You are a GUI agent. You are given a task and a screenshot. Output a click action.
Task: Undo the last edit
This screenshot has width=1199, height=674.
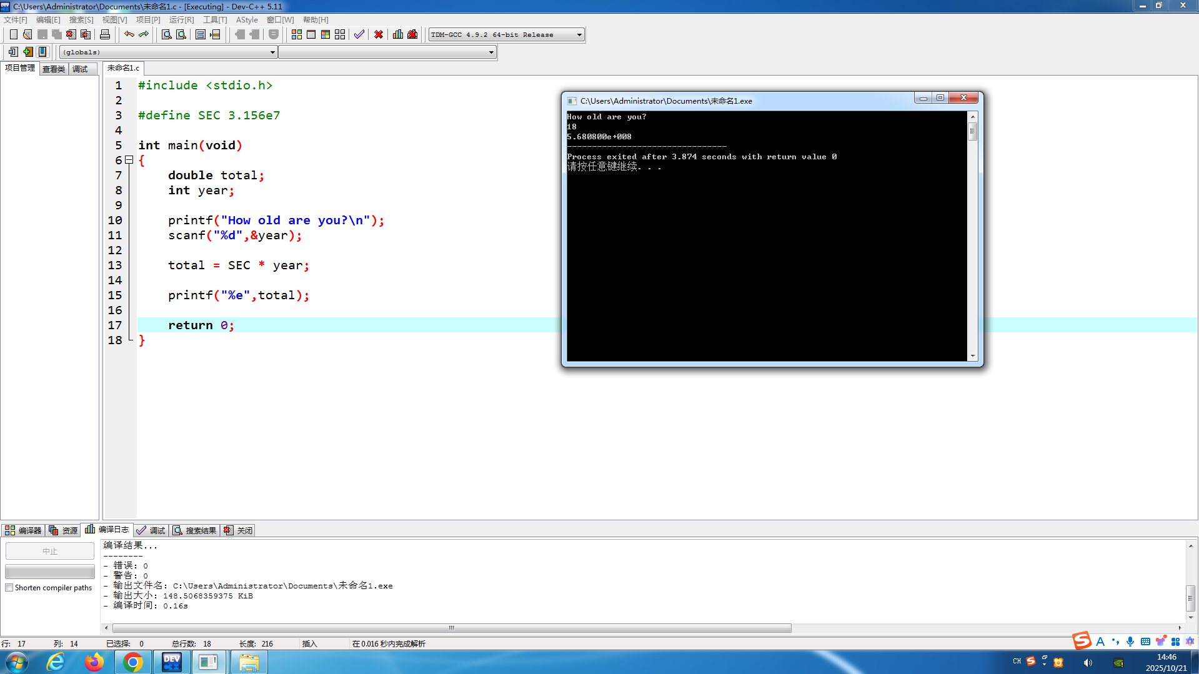129,34
